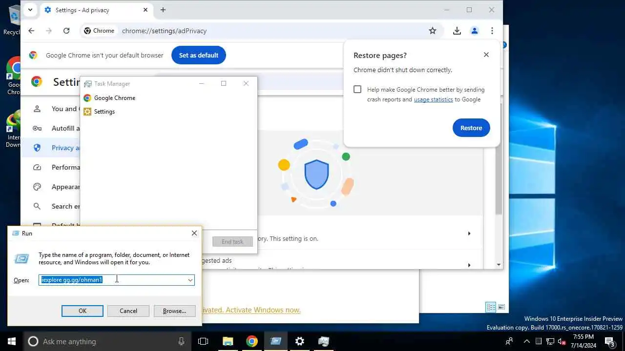Cancel the Run dialog
Screen dimensions: 625x351
(x=128, y=311)
